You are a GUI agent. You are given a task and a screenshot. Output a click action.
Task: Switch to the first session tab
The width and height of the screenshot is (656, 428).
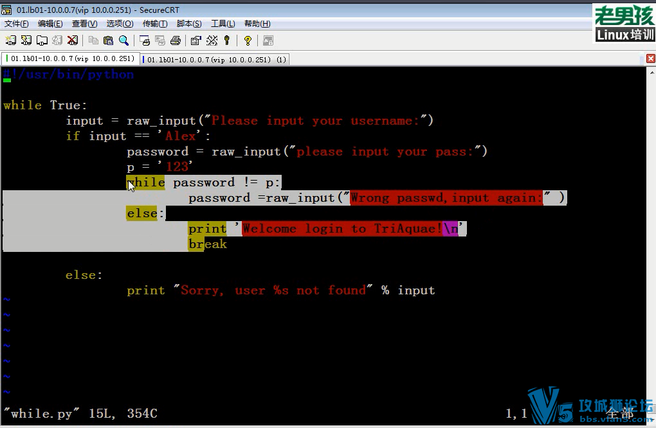click(x=69, y=57)
